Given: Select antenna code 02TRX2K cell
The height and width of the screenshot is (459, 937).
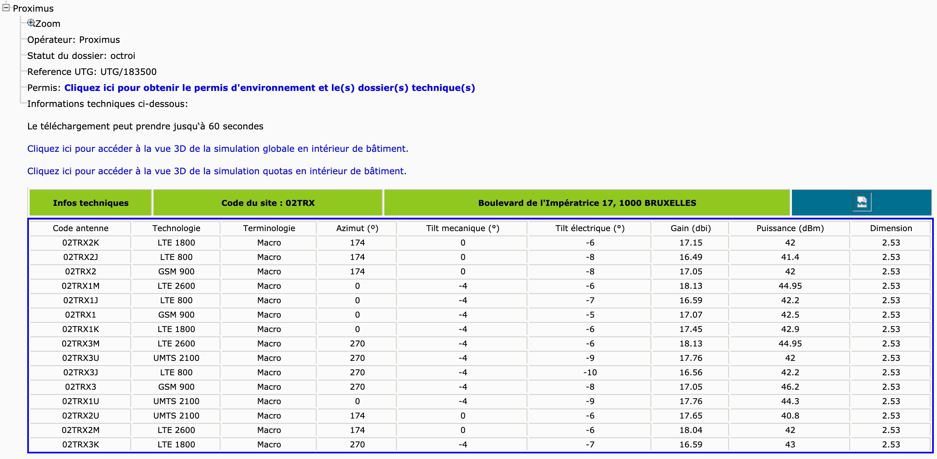Looking at the screenshot, I should click(81, 243).
